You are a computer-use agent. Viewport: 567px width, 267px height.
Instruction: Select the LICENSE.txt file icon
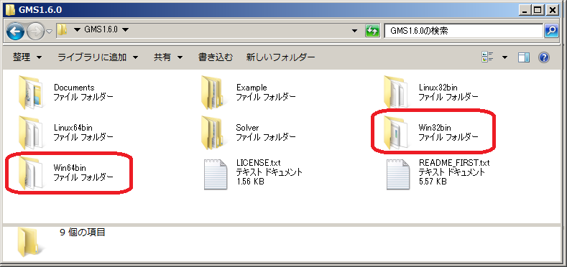216,174
